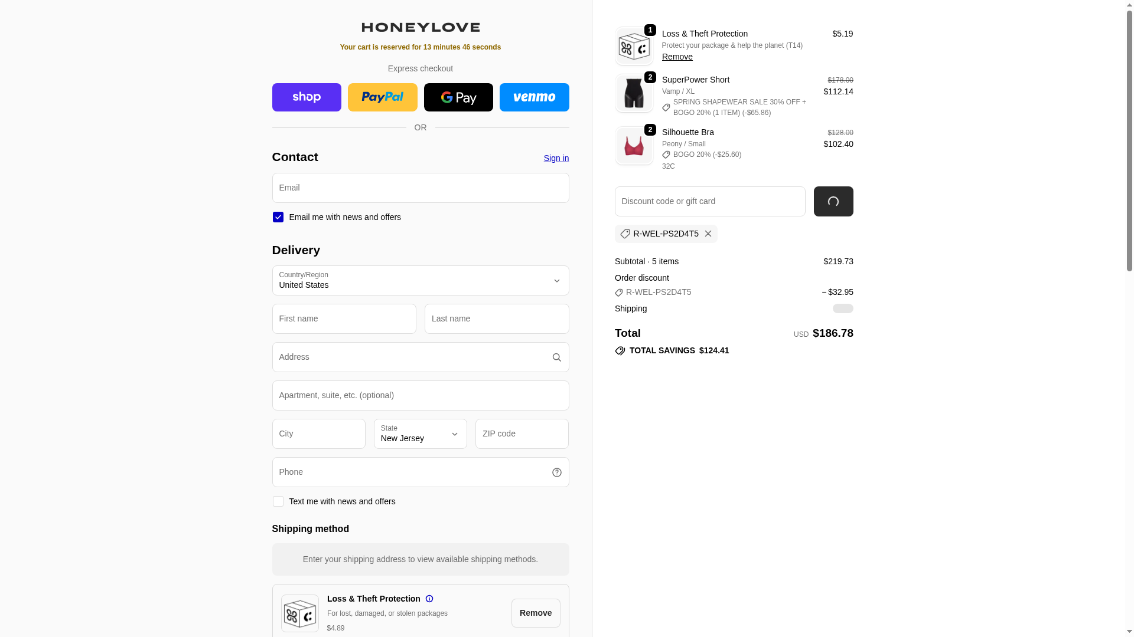Click the address search magnifier icon
This screenshot has height=637, width=1134.
pos(556,357)
